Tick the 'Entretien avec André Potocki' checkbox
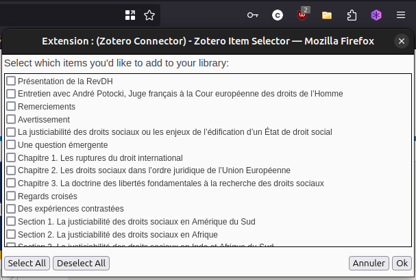 (x=11, y=94)
